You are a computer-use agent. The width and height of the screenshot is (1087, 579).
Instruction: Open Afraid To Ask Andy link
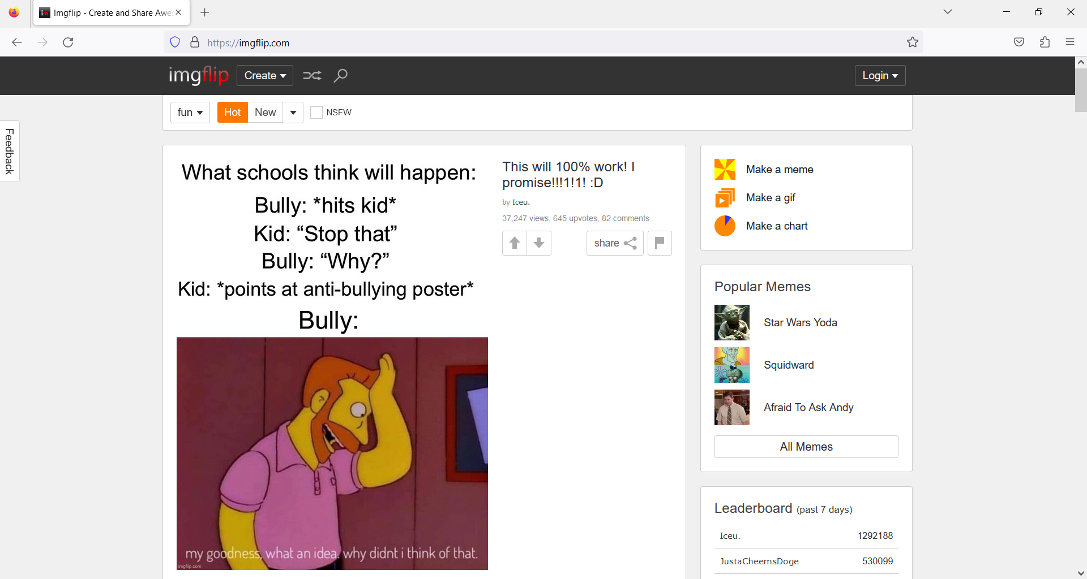coord(808,408)
